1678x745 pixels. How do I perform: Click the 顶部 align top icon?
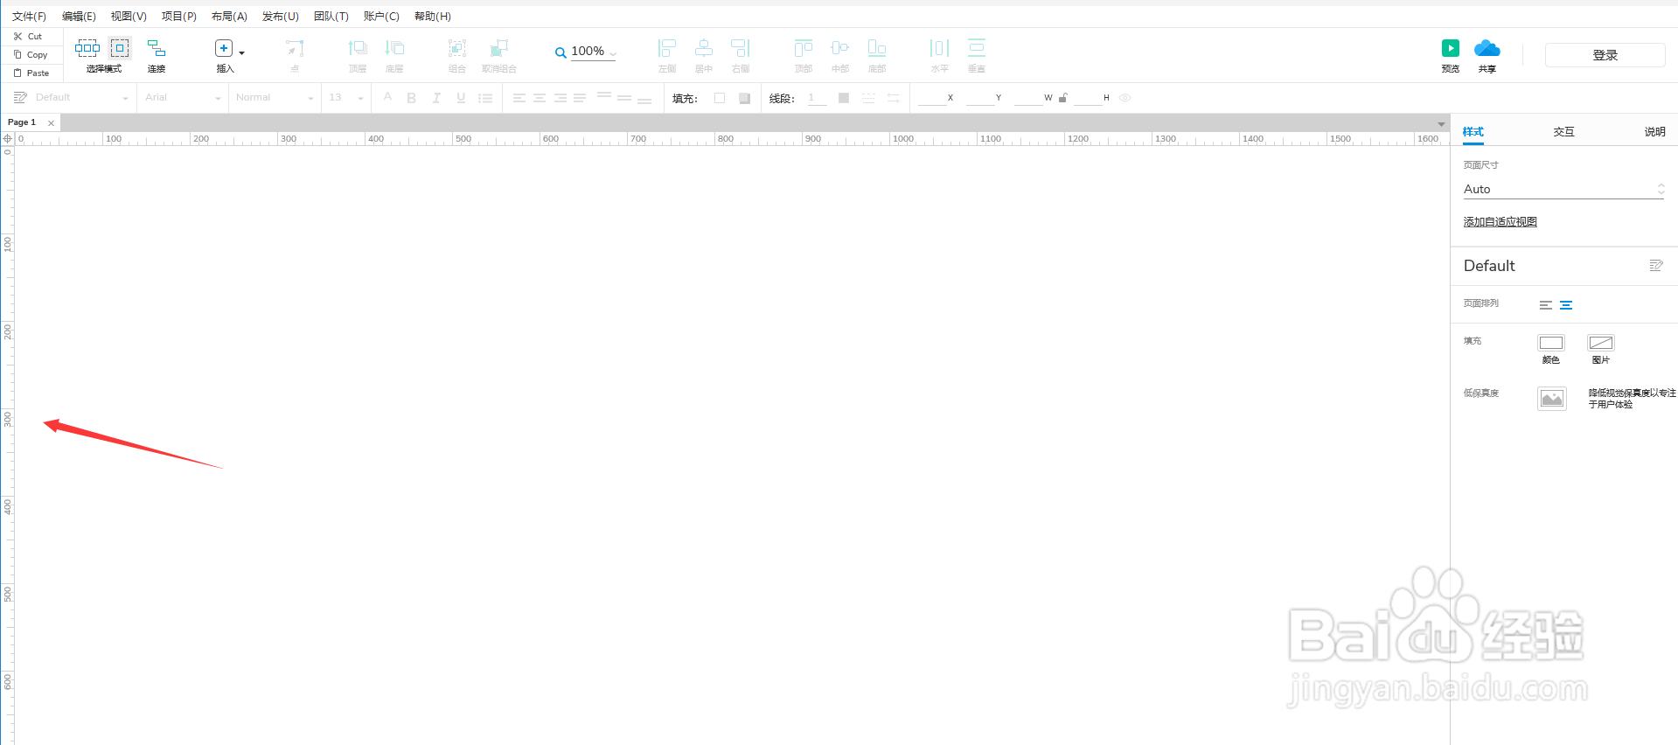804,48
